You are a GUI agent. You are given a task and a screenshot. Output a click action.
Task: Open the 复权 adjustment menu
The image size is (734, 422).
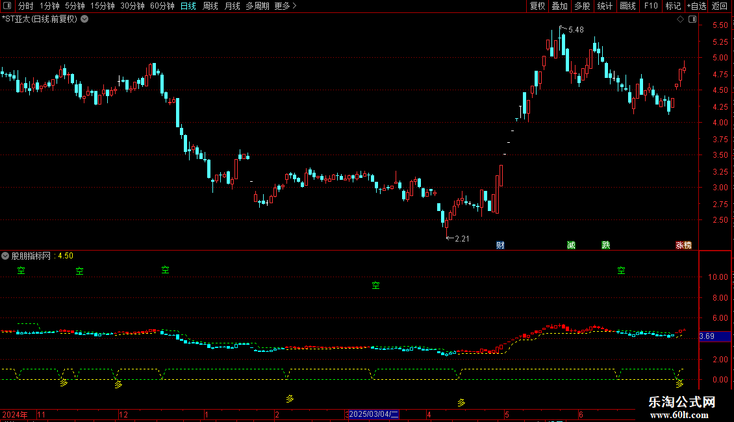click(x=537, y=6)
